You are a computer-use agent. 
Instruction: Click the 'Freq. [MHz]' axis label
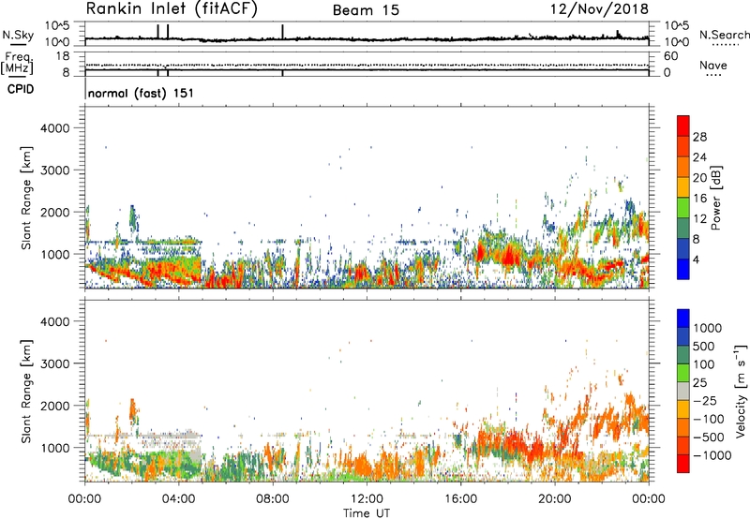click(18, 63)
